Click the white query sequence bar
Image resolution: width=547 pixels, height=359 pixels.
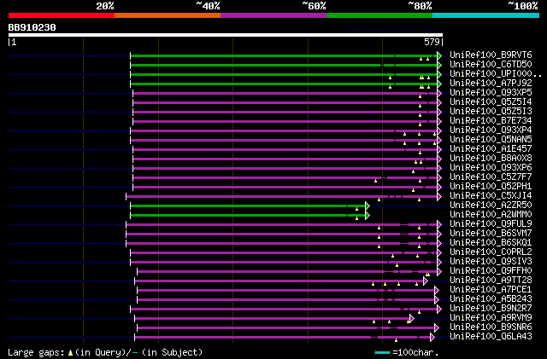226,35
